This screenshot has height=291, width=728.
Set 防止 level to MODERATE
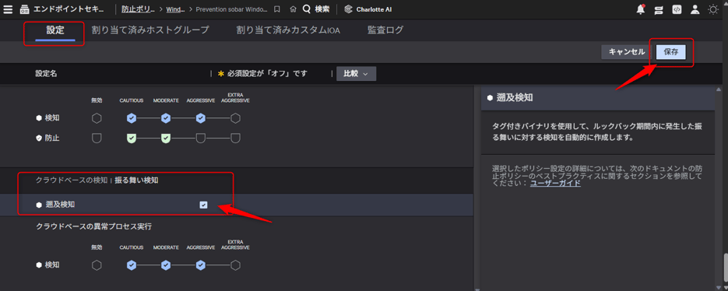click(166, 138)
